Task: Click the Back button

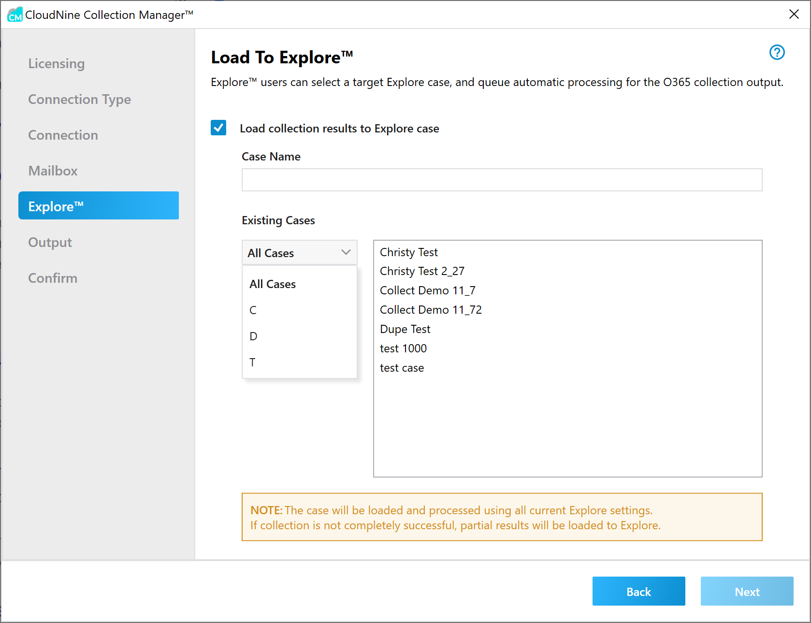Action: tap(638, 591)
